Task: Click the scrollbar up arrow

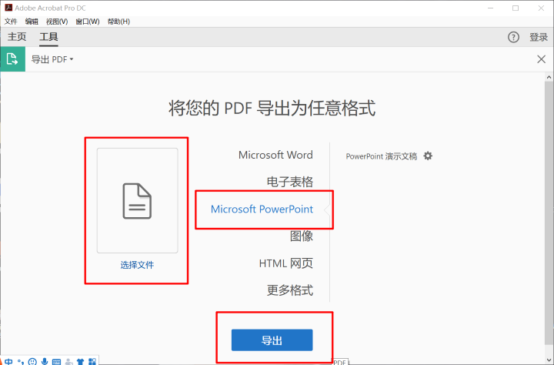Action: 549,77
